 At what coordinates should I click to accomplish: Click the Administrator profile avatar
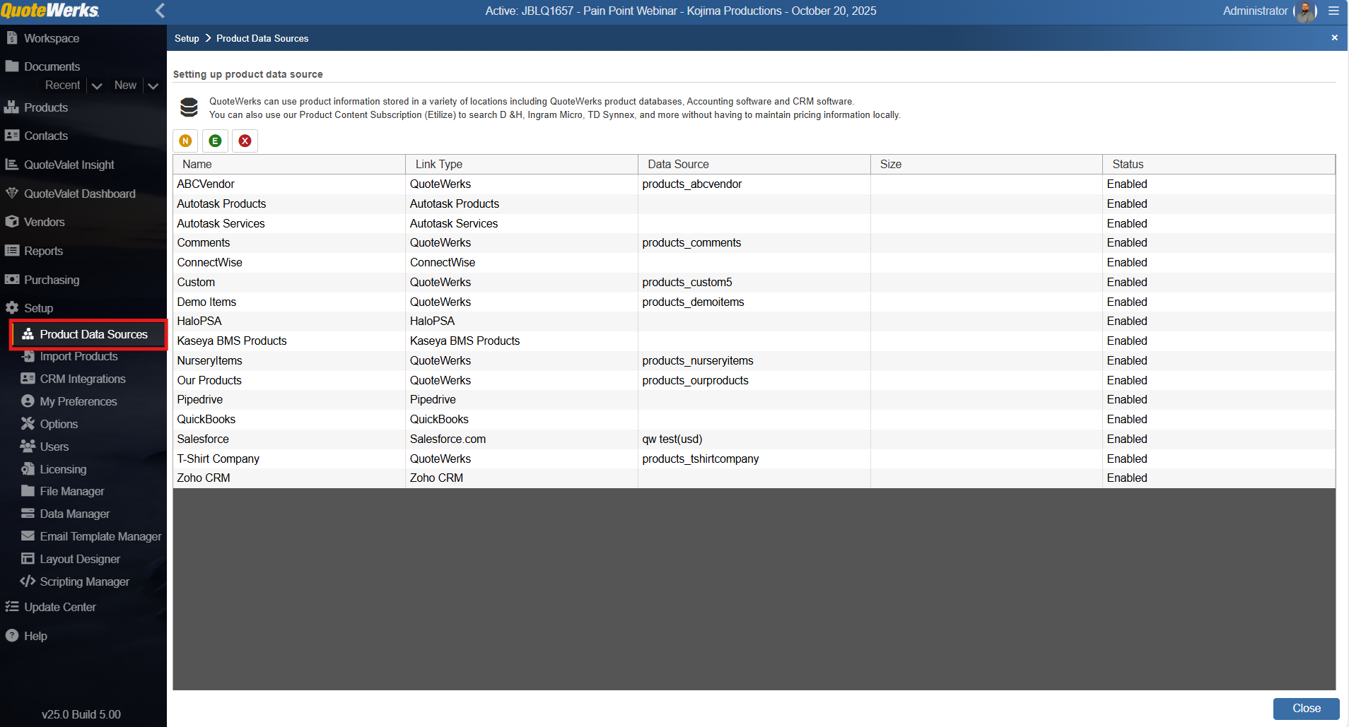pos(1304,11)
